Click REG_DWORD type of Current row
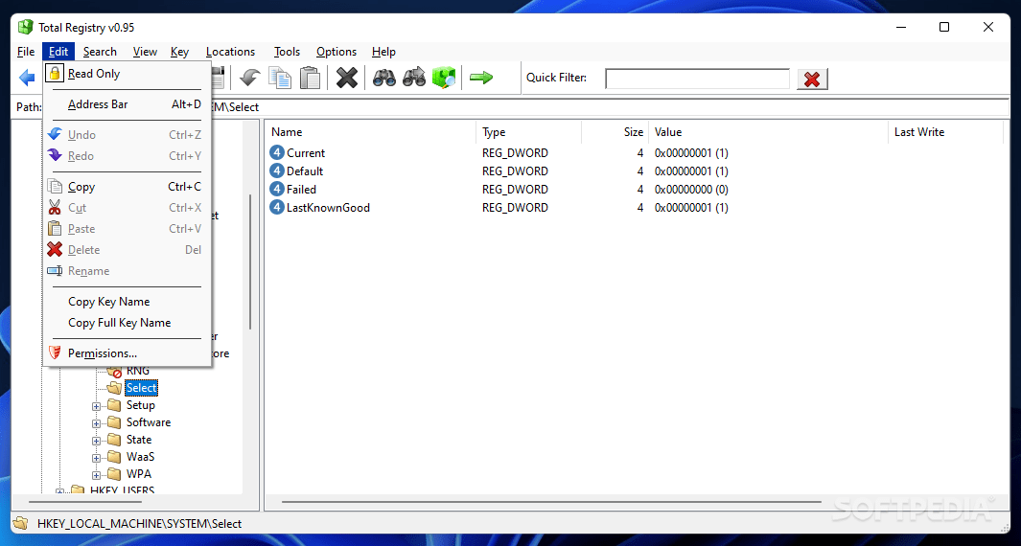Screen dimensions: 1021x546 515,153
